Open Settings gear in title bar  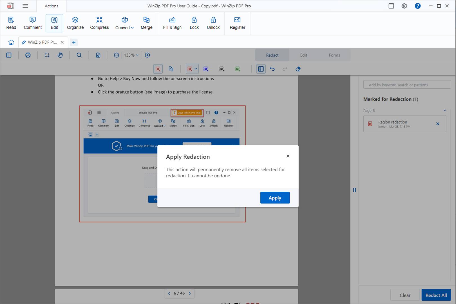[404, 6]
